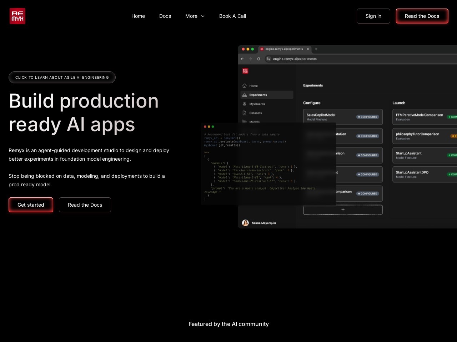Screen dimensions: 457x342
Task: Open the Docs nav link
Action: coord(165,16)
